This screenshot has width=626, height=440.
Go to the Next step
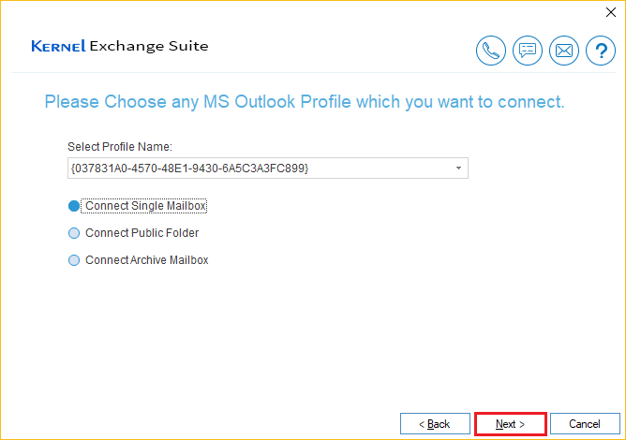tap(510, 424)
